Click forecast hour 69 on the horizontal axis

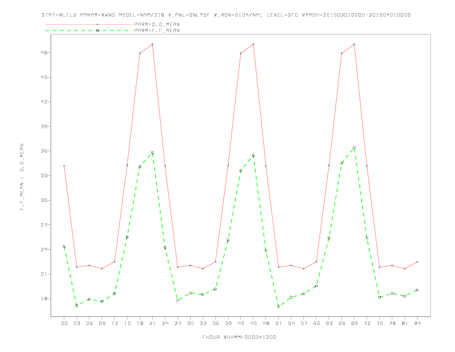click(x=354, y=323)
